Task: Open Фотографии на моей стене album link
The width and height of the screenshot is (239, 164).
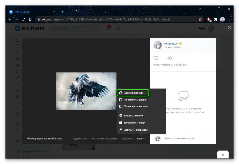Action: click(45, 139)
